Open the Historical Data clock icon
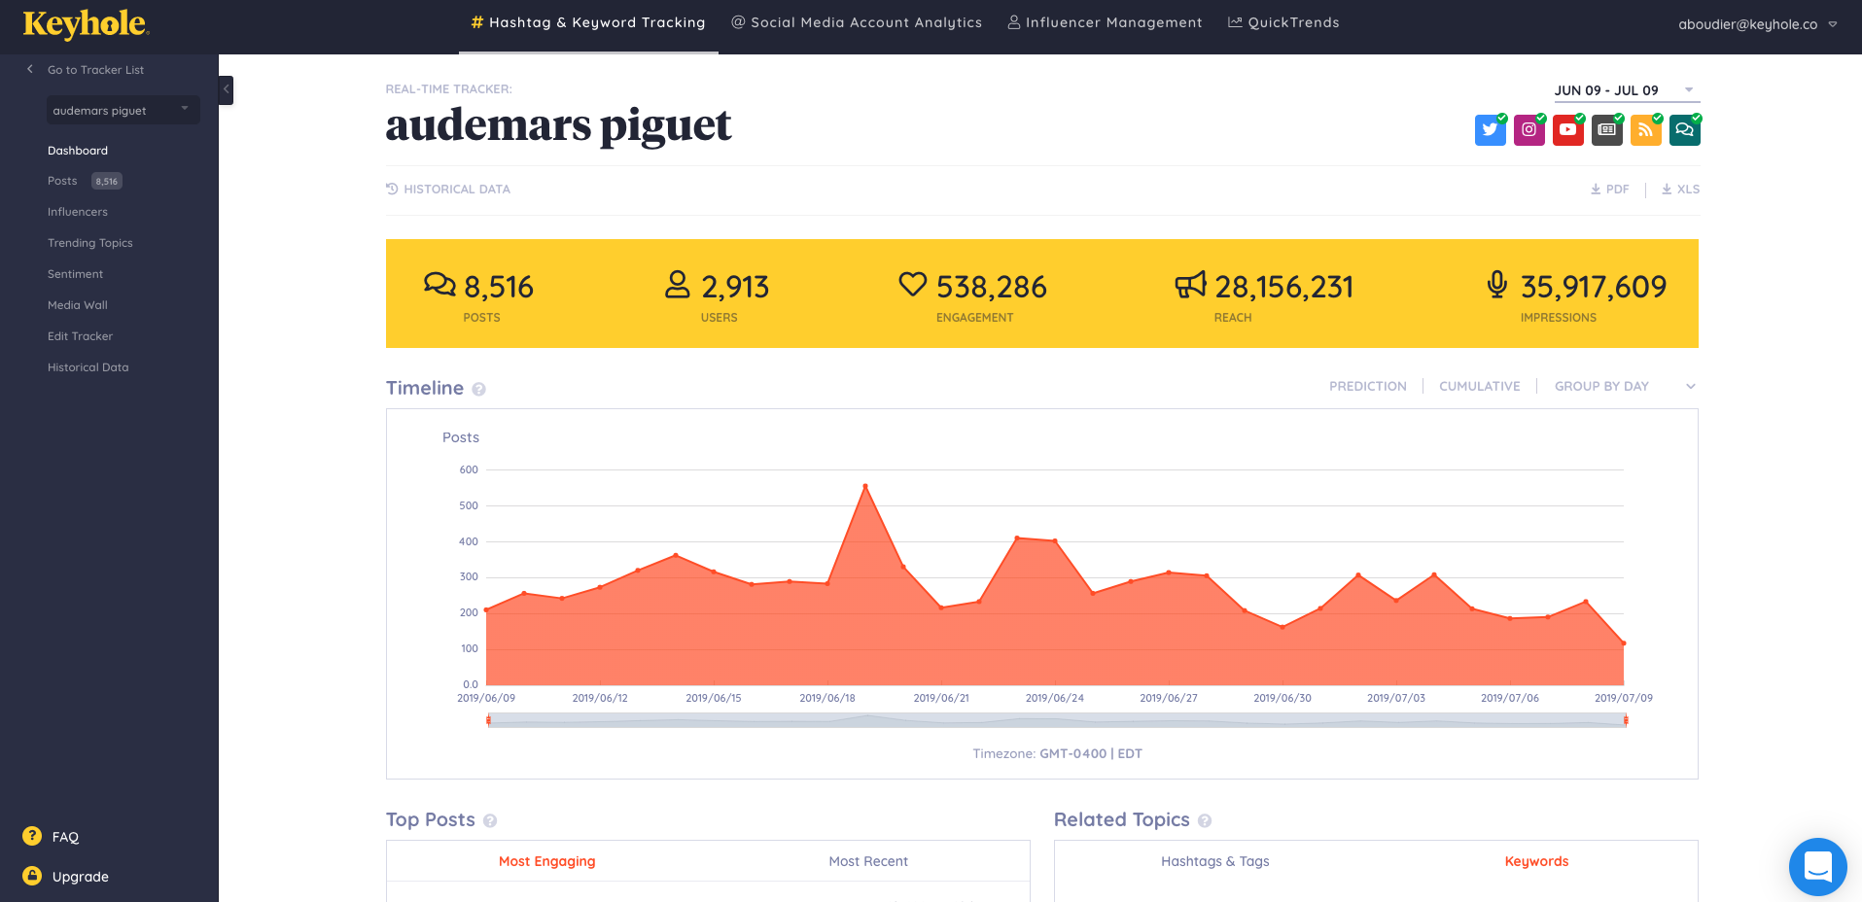This screenshot has height=902, width=1862. [392, 189]
